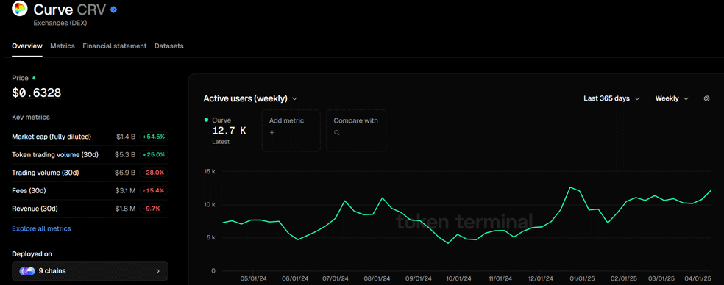724x285 pixels.
Task: Click the search icon under Compare with
Action: point(336,132)
